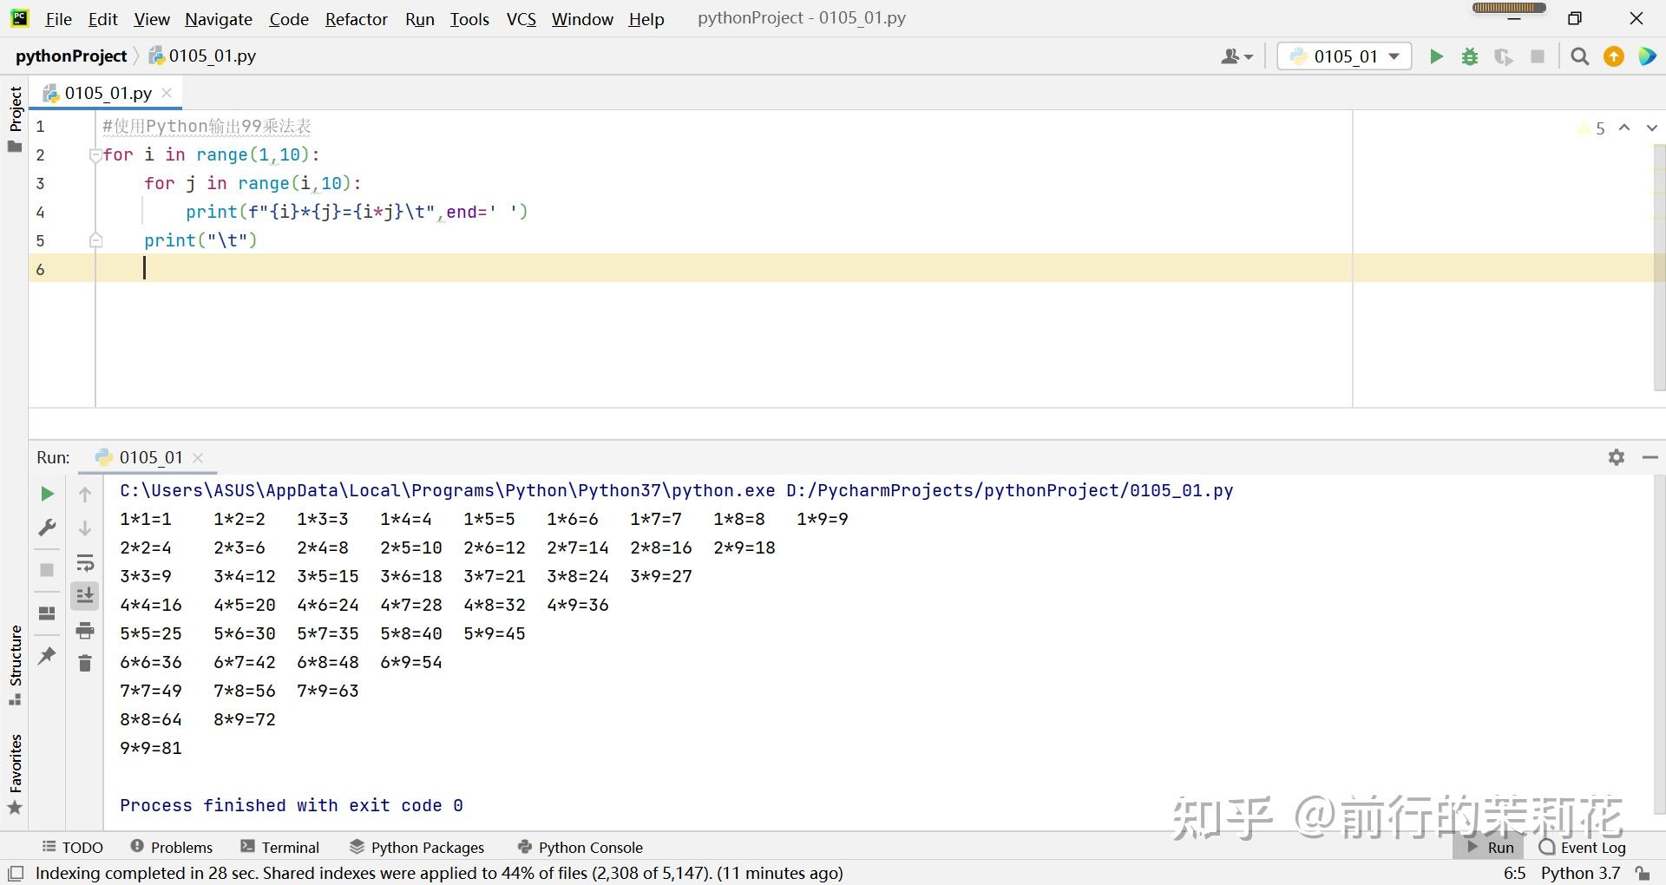
Task: Open Run panel gear settings
Action: tap(1617, 457)
